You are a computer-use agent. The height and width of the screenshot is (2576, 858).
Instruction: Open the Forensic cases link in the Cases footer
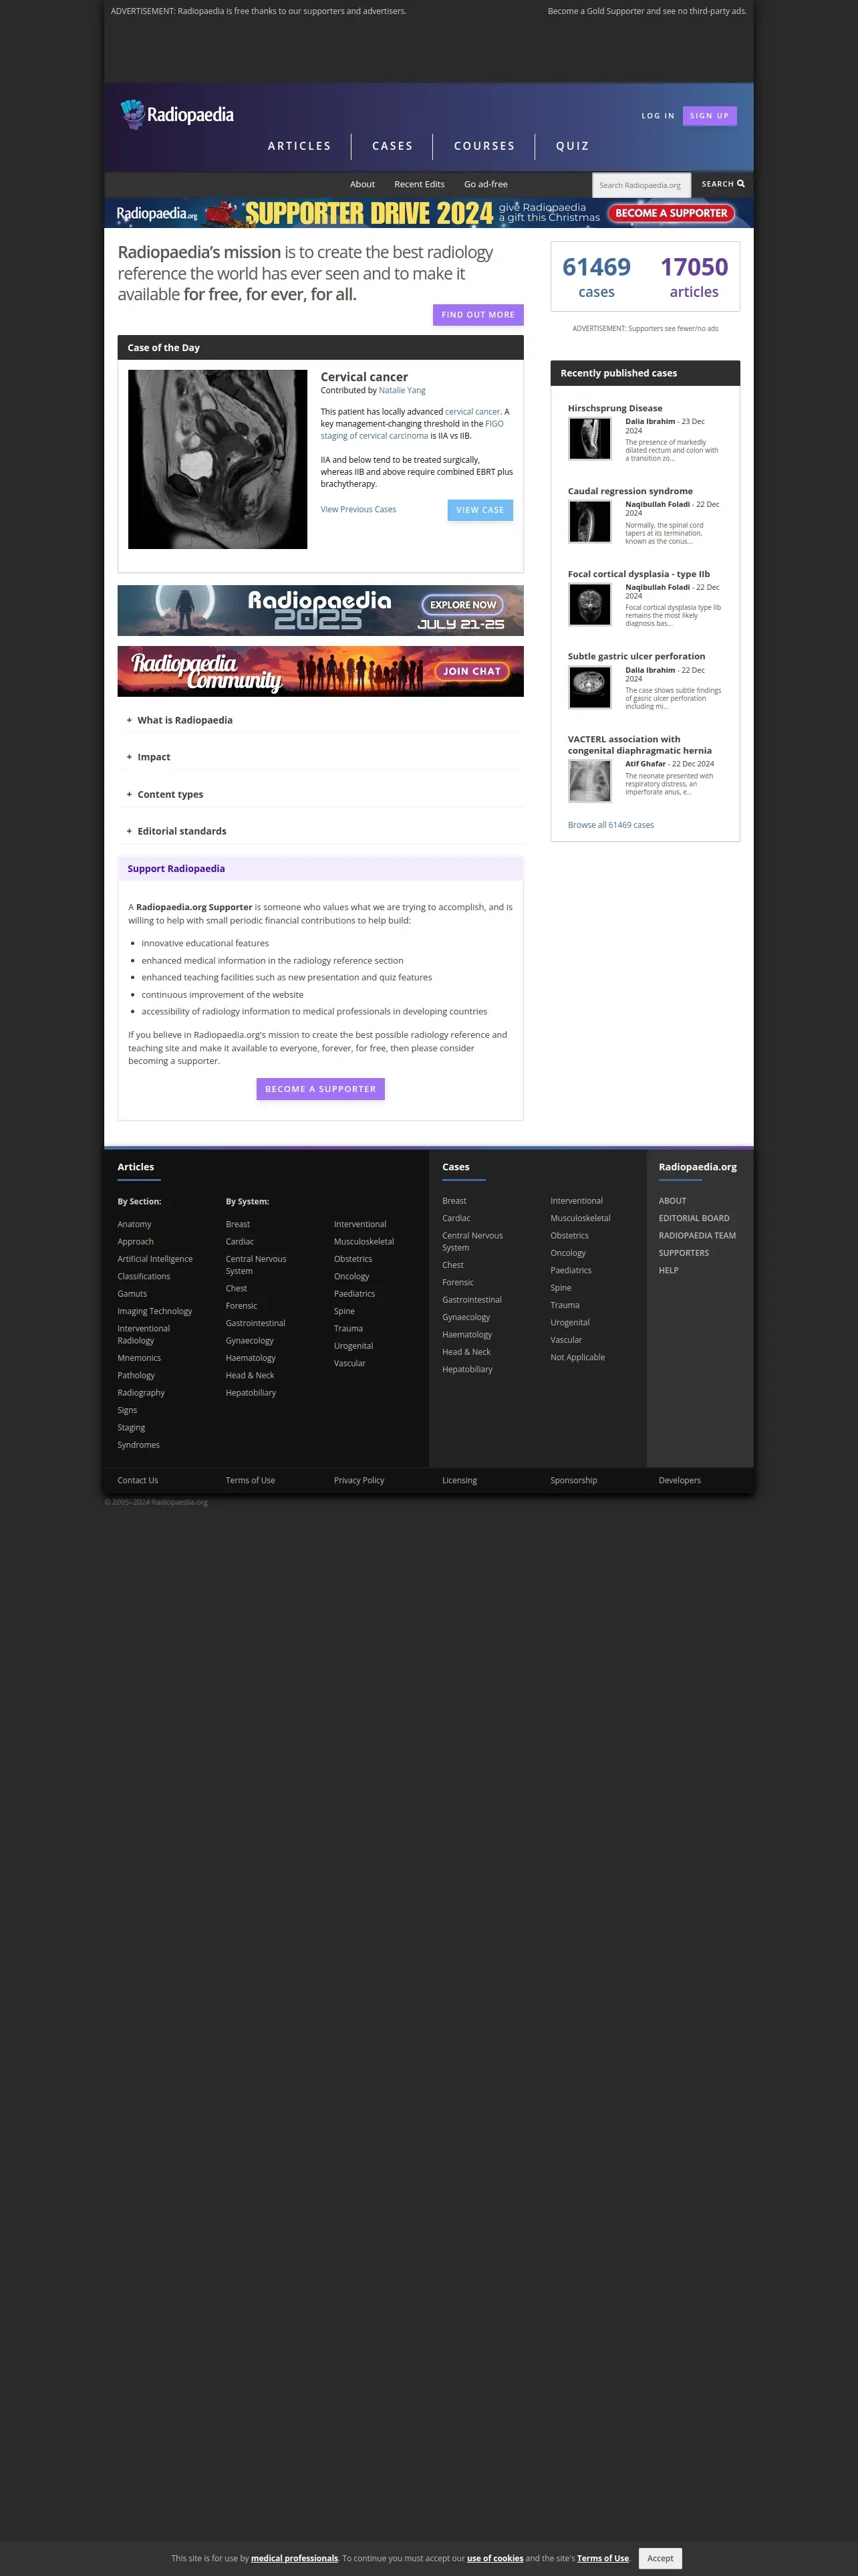click(458, 1282)
